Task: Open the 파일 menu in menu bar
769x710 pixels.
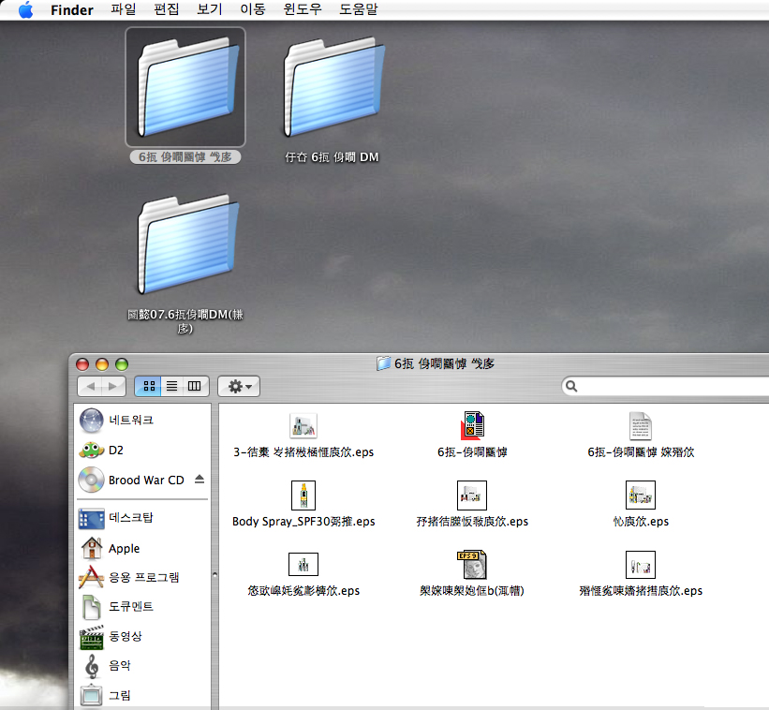Action: coord(123,10)
